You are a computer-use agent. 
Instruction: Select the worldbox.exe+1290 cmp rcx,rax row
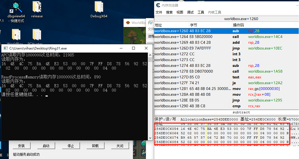point(226,106)
